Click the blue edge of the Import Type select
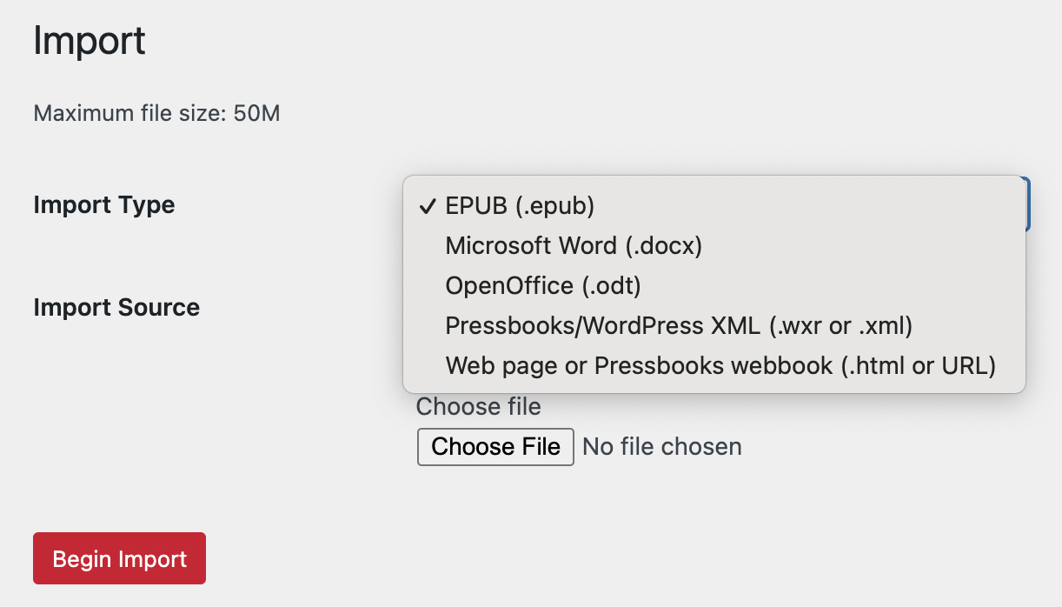Viewport: 1062px width, 607px height. (x=1029, y=204)
